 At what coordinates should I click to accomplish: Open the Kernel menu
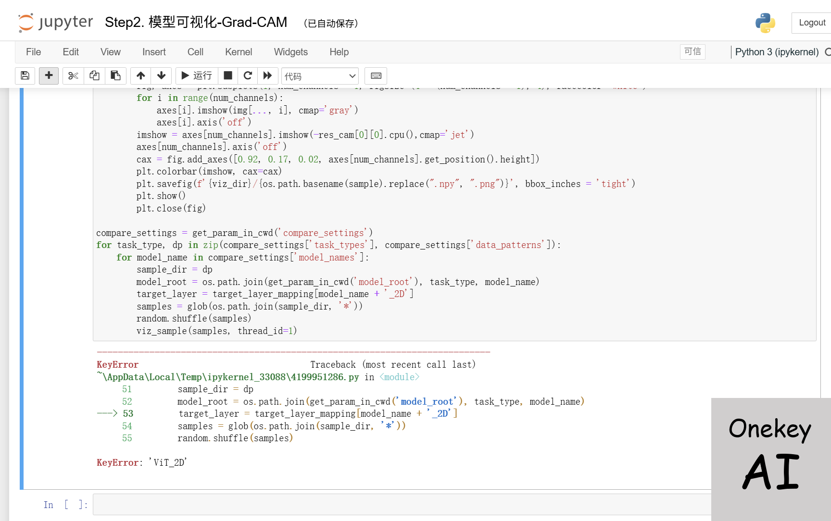[238, 52]
